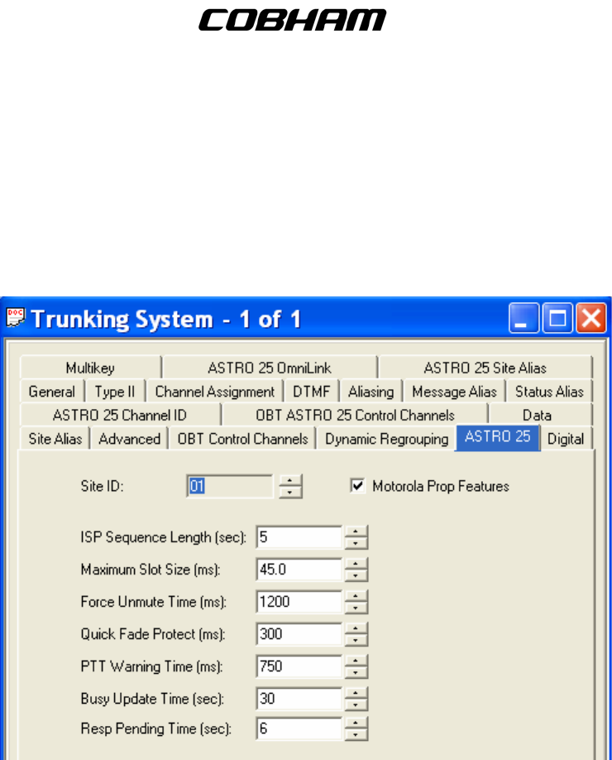Open the Status Alias tab
The height and width of the screenshot is (760, 612).
[x=549, y=391]
